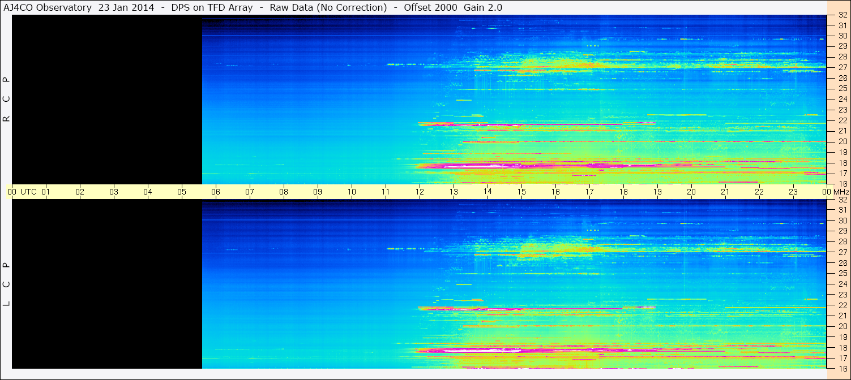
Task: Select hour 20 on the UTC axis
Action: (691, 192)
